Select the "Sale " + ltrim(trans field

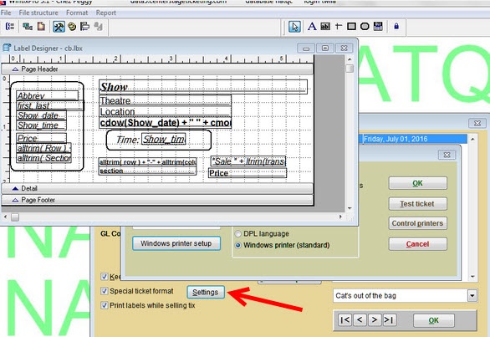coord(248,161)
